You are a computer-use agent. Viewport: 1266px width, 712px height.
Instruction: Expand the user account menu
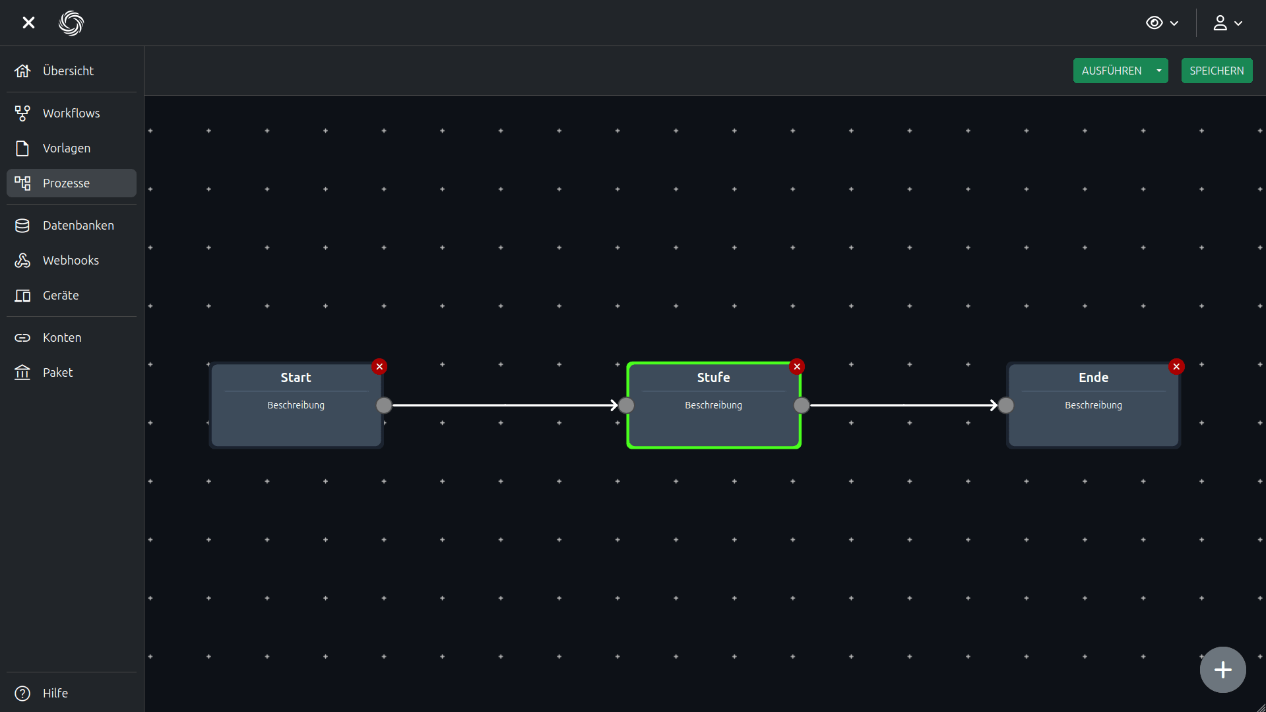tap(1228, 23)
